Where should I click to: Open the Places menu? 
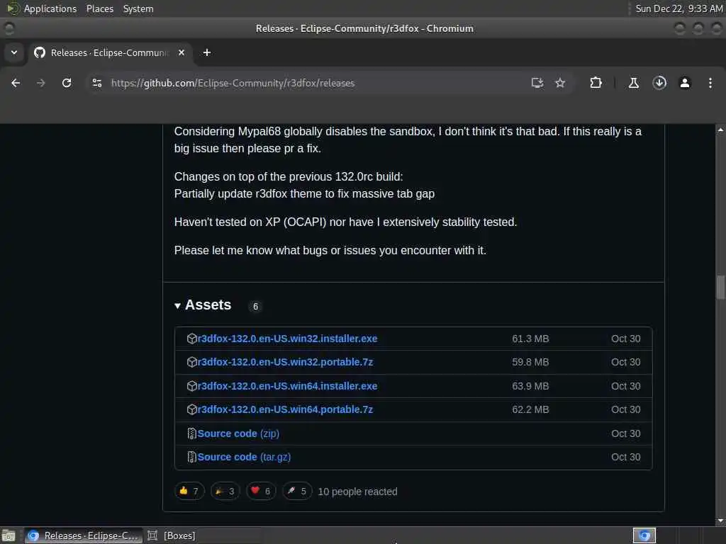tap(100, 8)
